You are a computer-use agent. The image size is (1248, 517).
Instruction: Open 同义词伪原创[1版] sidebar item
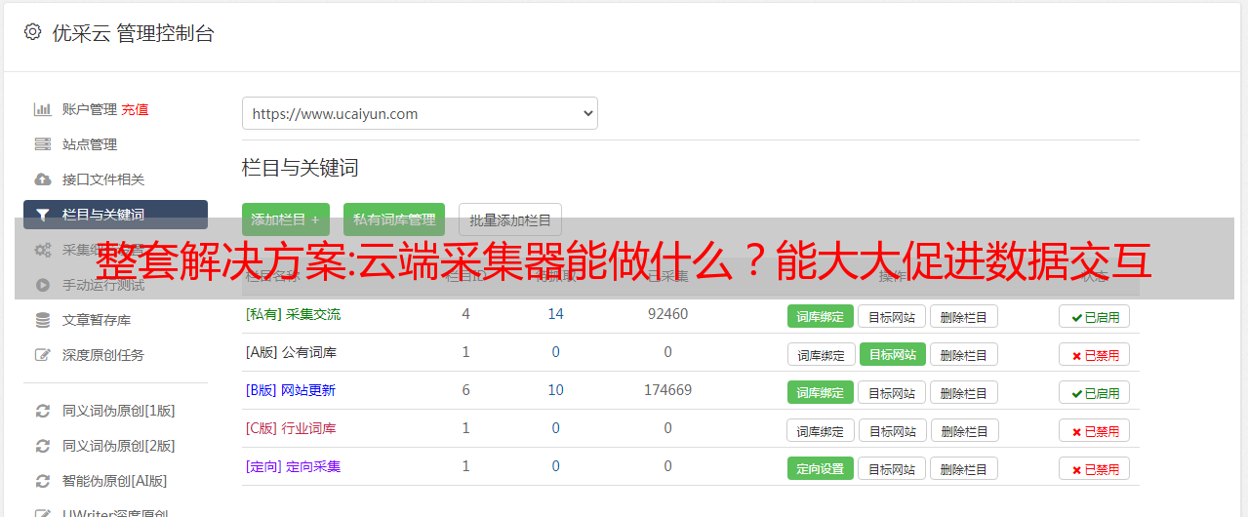point(119,411)
